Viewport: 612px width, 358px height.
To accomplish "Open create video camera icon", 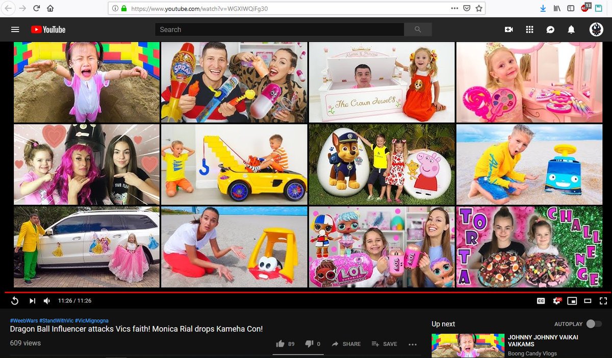I will click(508, 30).
